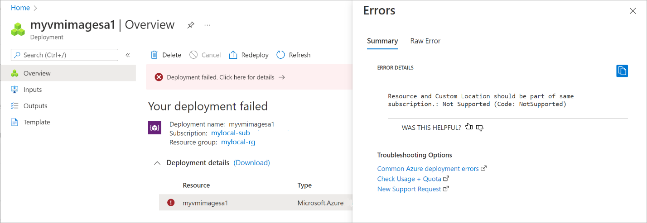Viewport: 647px width, 223px height.
Task: Select the Summary tab
Action: [x=382, y=41]
